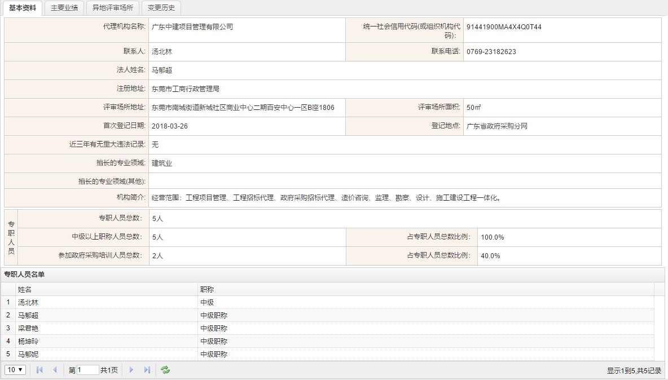Click the 40.0% ratio value
The width and height of the screenshot is (668, 380).
[x=490, y=256]
